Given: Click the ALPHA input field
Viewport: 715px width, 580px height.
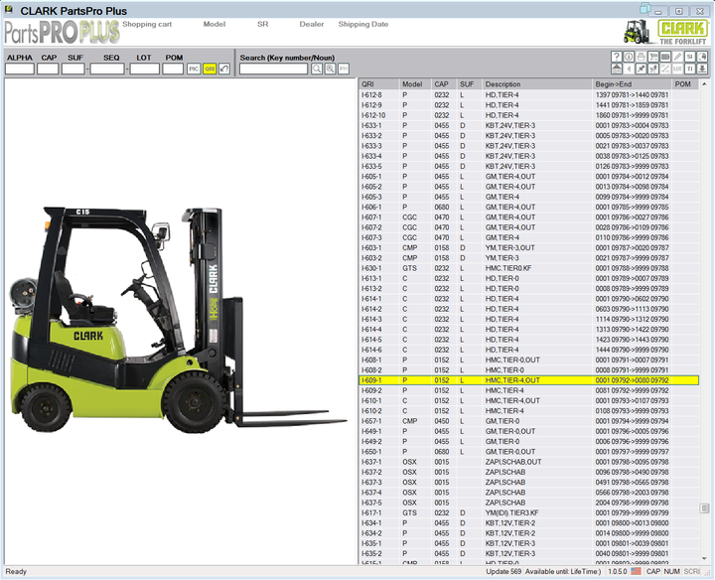Looking at the screenshot, I should [20, 69].
